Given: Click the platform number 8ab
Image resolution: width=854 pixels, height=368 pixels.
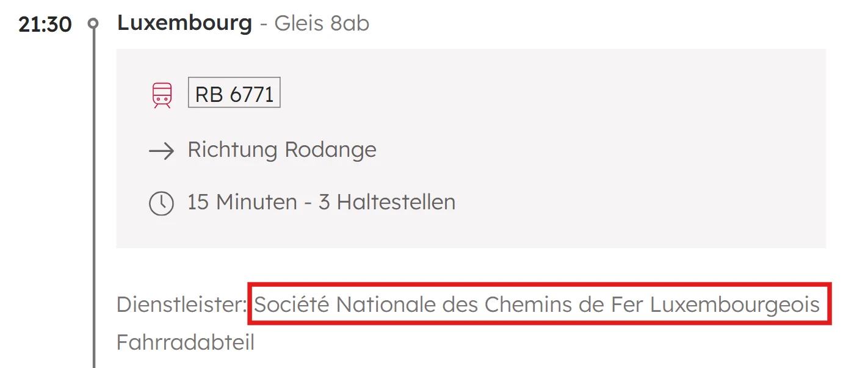Looking at the screenshot, I should pos(350,24).
